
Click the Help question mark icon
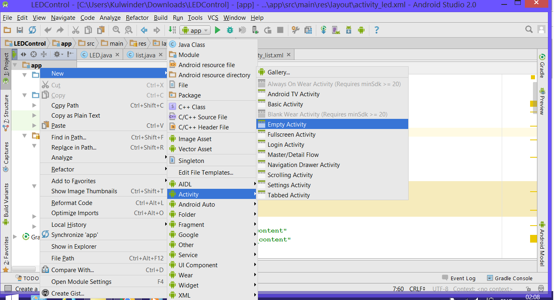(377, 30)
